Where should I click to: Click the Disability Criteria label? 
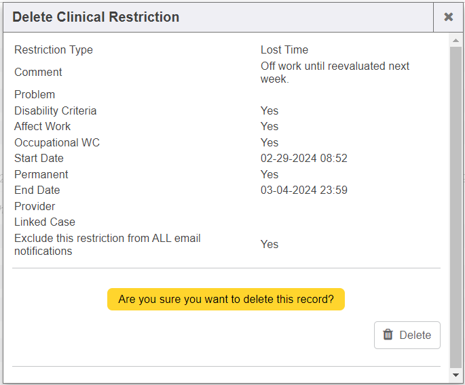tap(56, 110)
